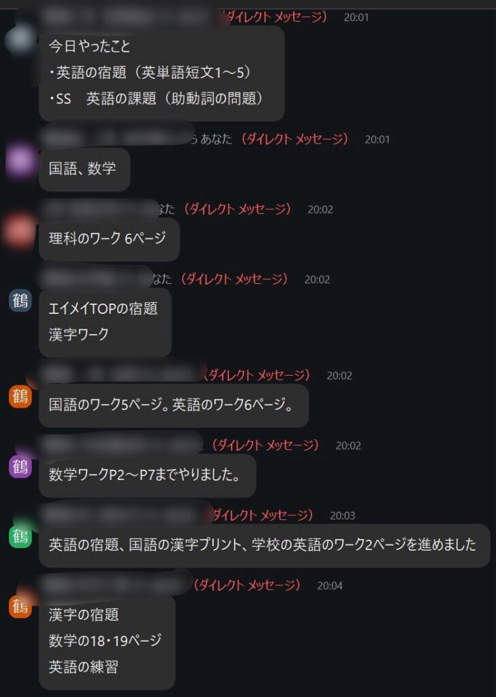Click the orange 鶴 avatar beside 国語のワーク5ページ

(20, 396)
